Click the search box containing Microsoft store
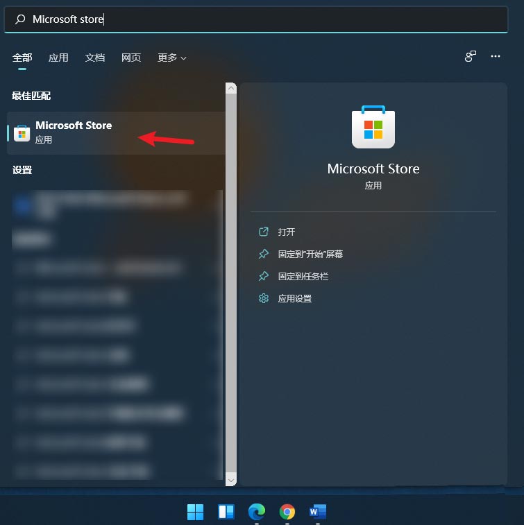Viewport: 524px width, 525px height. click(256, 19)
